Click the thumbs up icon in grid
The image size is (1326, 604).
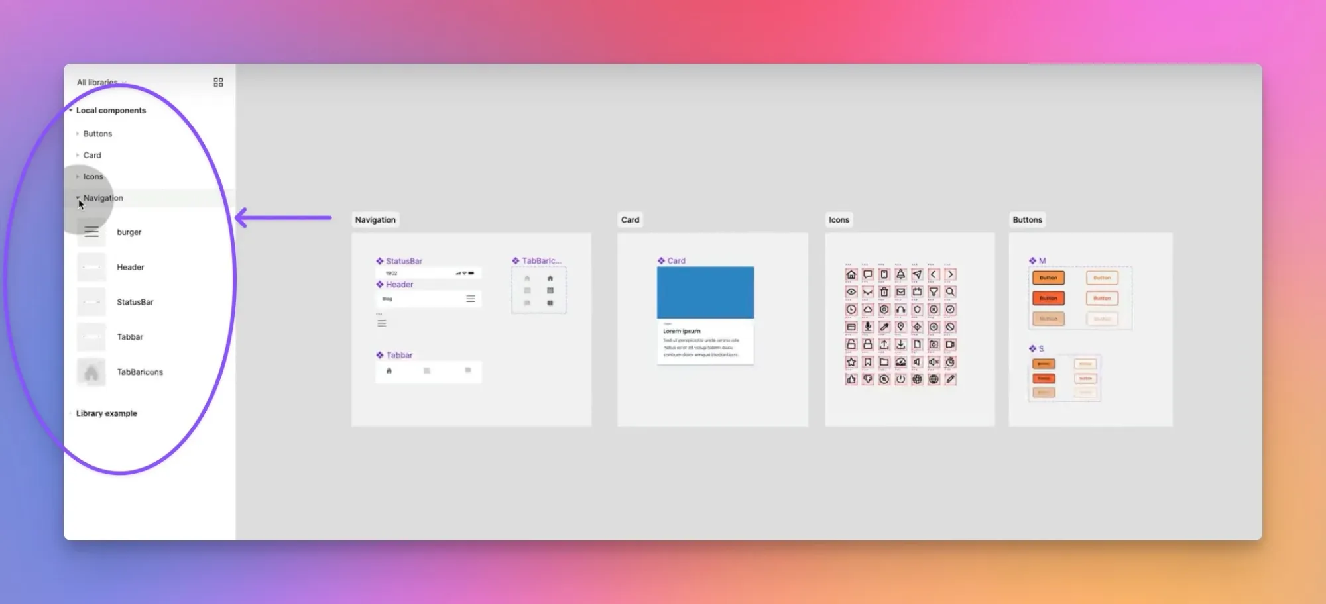(851, 379)
